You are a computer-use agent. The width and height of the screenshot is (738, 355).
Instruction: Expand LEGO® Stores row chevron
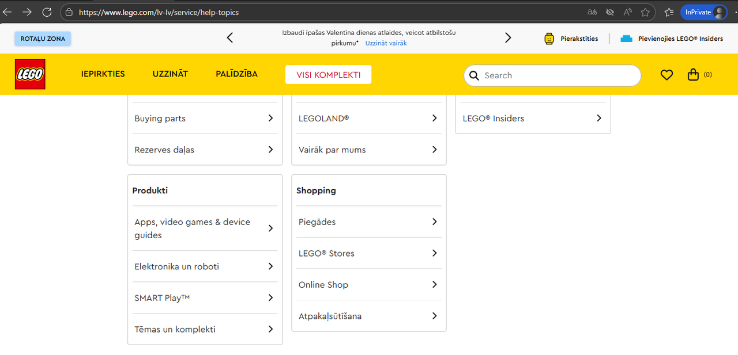point(435,253)
